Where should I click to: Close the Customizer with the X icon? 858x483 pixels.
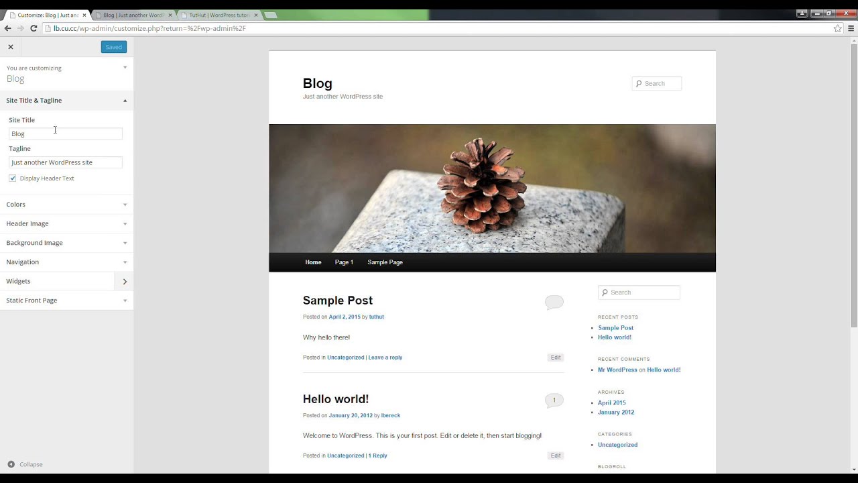tap(11, 47)
